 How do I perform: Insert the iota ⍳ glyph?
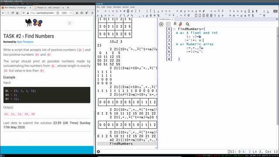tap(264, 11)
